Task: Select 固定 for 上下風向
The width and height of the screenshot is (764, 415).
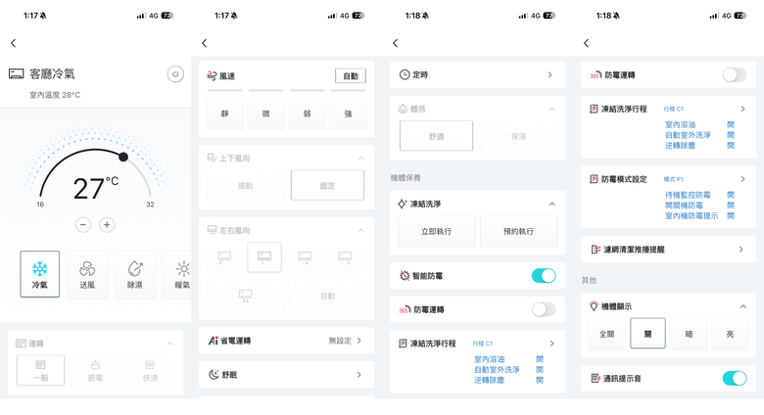Action: click(327, 186)
